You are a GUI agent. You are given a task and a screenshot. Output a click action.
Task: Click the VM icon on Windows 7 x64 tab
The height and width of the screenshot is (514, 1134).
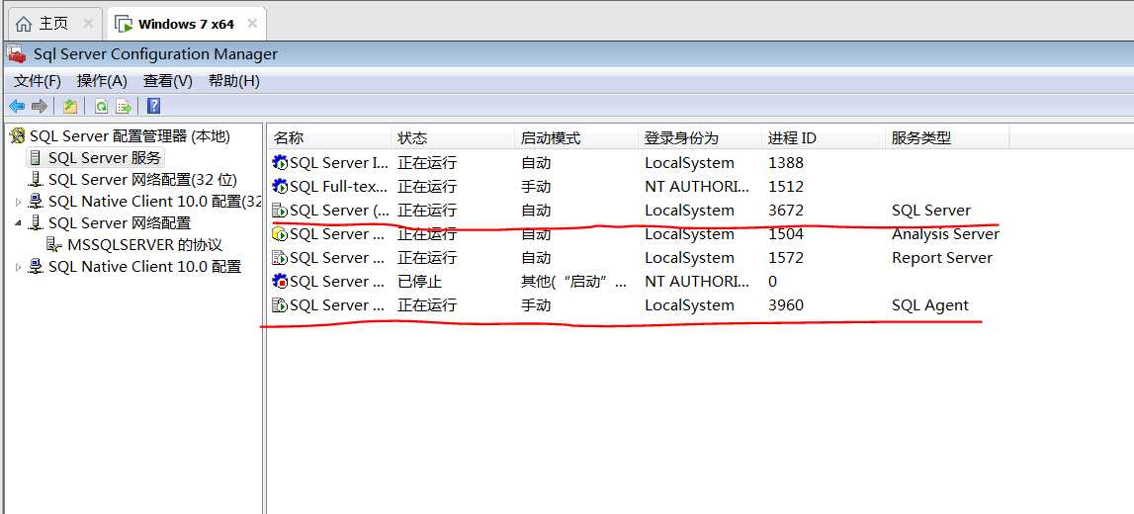pyautogui.click(x=124, y=24)
